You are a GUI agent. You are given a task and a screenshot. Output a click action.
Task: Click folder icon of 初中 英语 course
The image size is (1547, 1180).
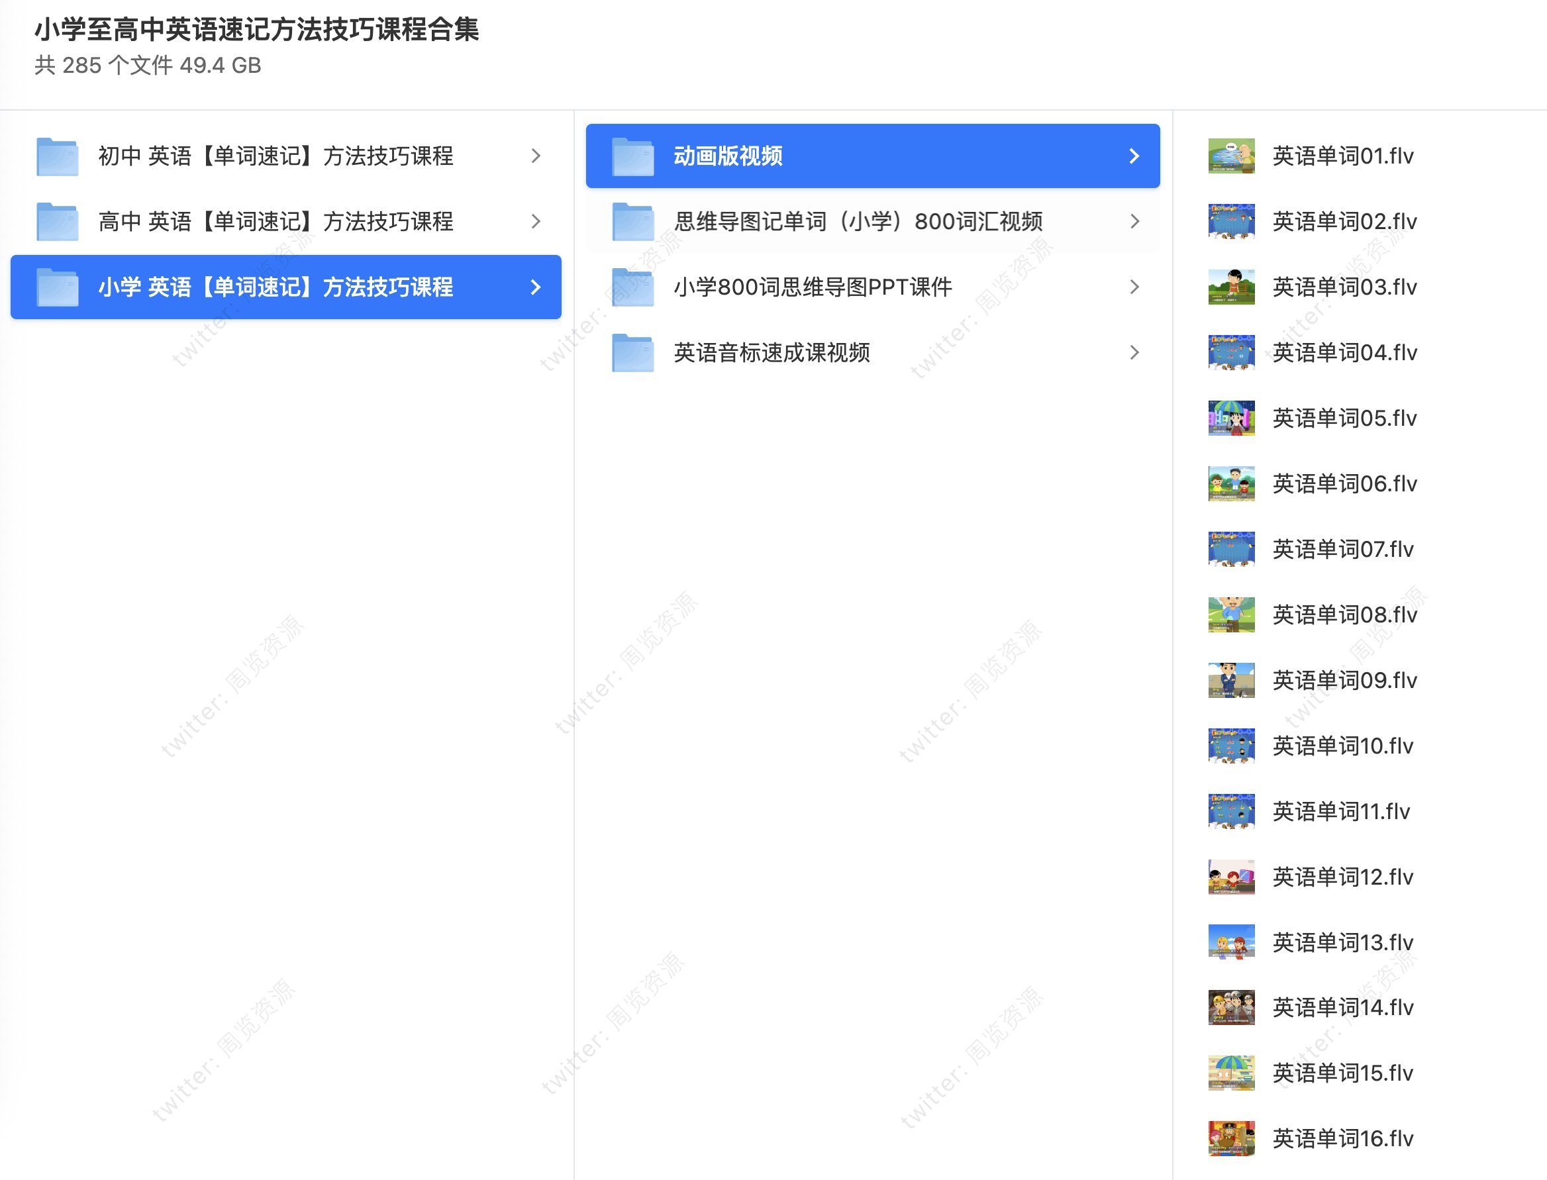[57, 156]
